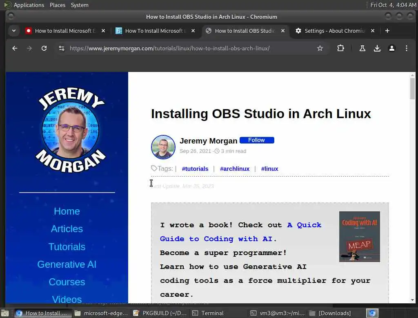Click Chromium icon at taskbar right end
The image size is (418, 318).
point(372,313)
